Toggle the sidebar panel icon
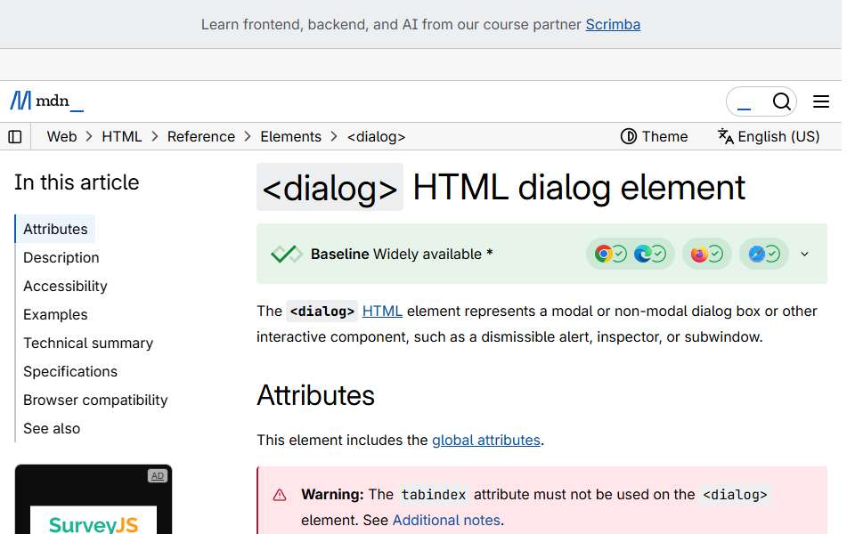The height and width of the screenshot is (534, 855). click(x=15, y=137)
